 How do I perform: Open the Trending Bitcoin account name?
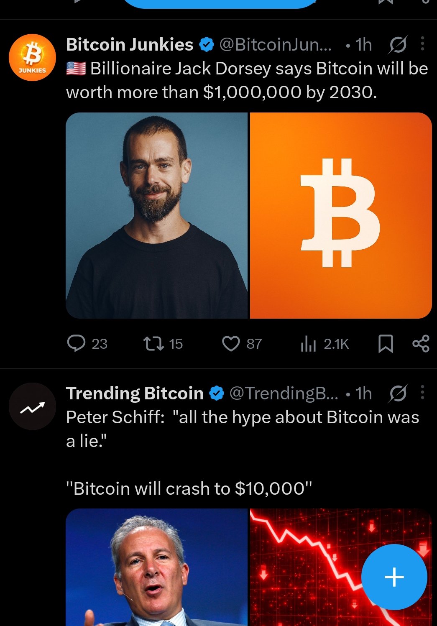click(x=135, y=393)
